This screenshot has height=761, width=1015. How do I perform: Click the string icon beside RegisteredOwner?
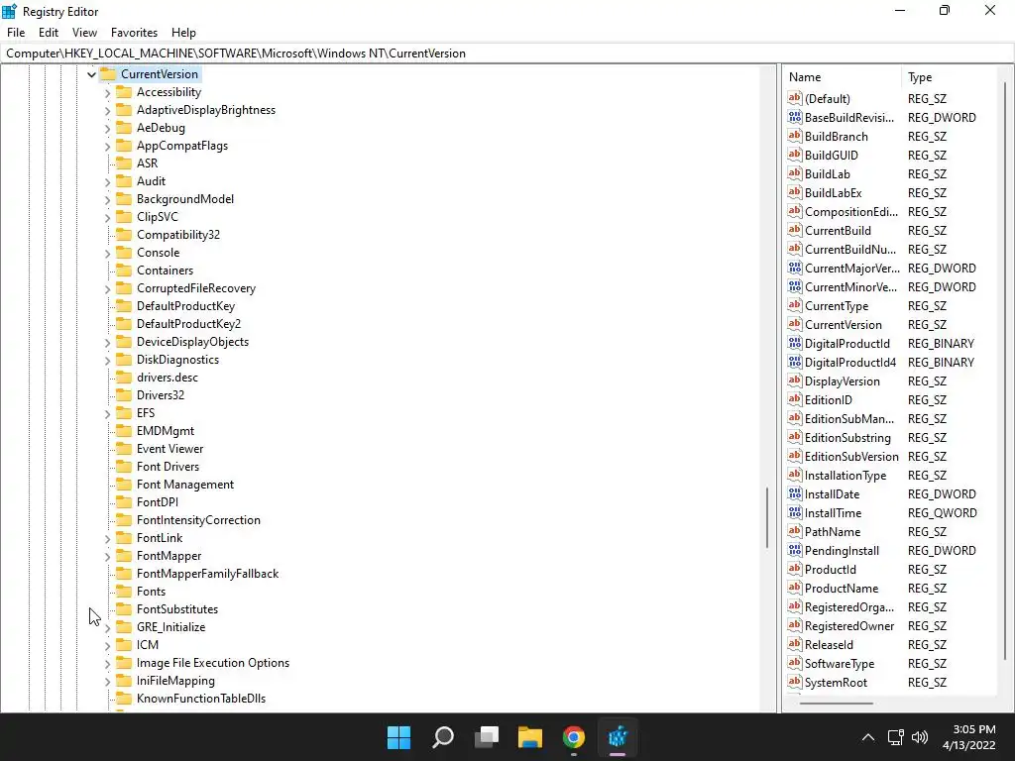tap(794, 625)
